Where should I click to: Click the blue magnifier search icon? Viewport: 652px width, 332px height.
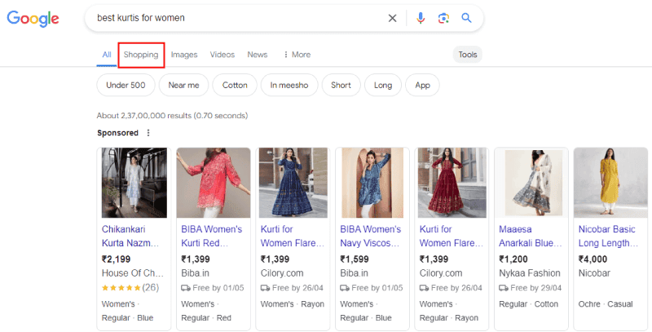click(x=466, y=18)
